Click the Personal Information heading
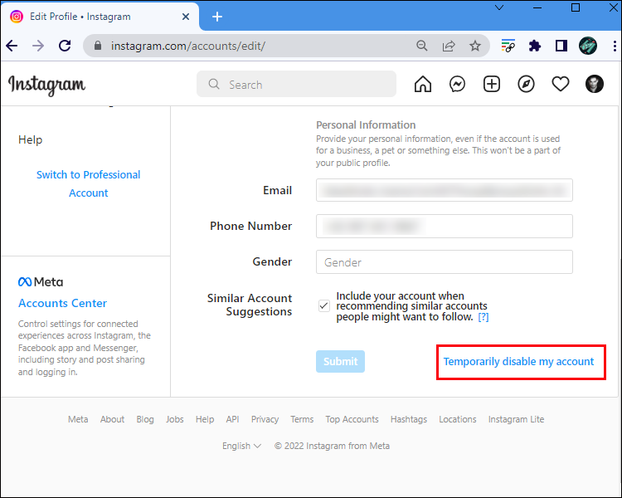The width and height of the screenshot is (622, 498). pos(366,125)
